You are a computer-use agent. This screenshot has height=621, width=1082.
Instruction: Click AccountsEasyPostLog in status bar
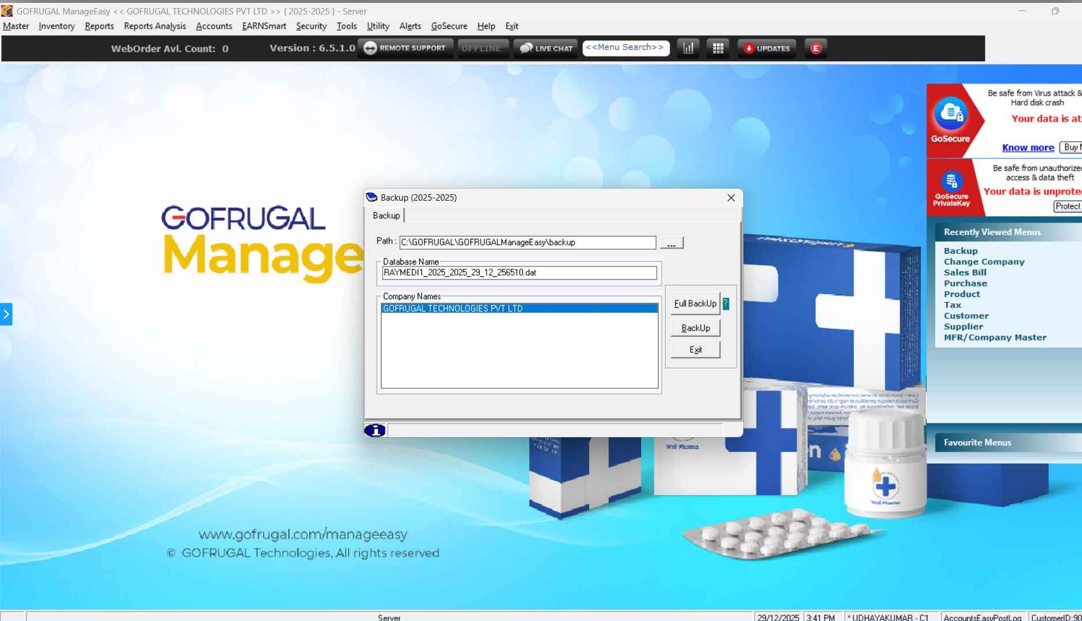(x=982, y=617)
